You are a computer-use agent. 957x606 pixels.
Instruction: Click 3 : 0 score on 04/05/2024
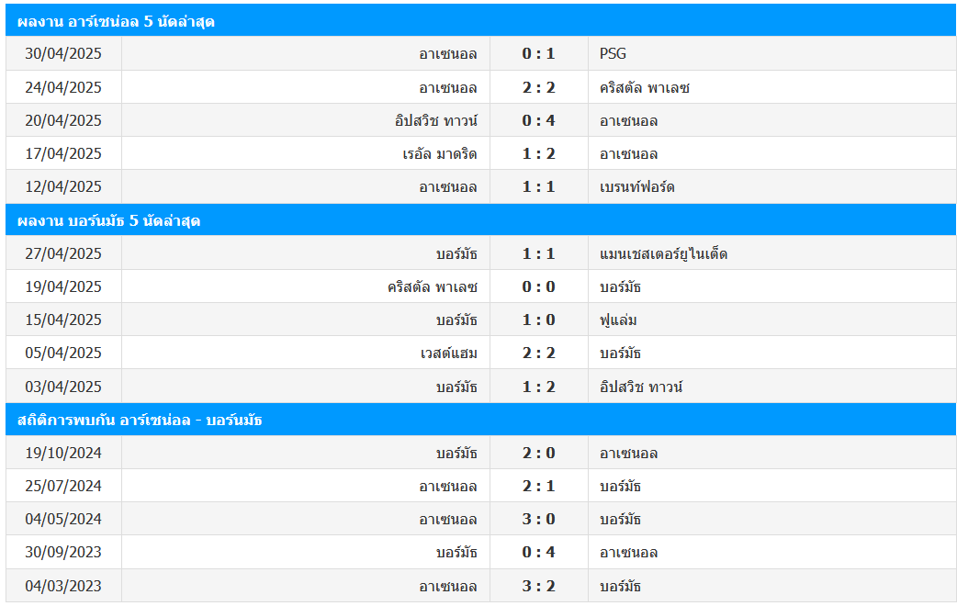(539, 520)
